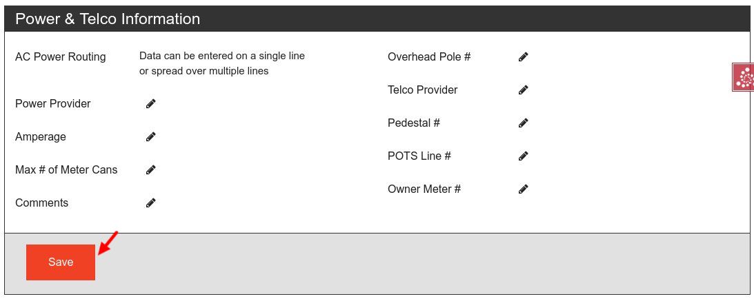The image size is (754, 301).
Task: Click the Power Provider pencil edit icon
Action: coord(151,104)
